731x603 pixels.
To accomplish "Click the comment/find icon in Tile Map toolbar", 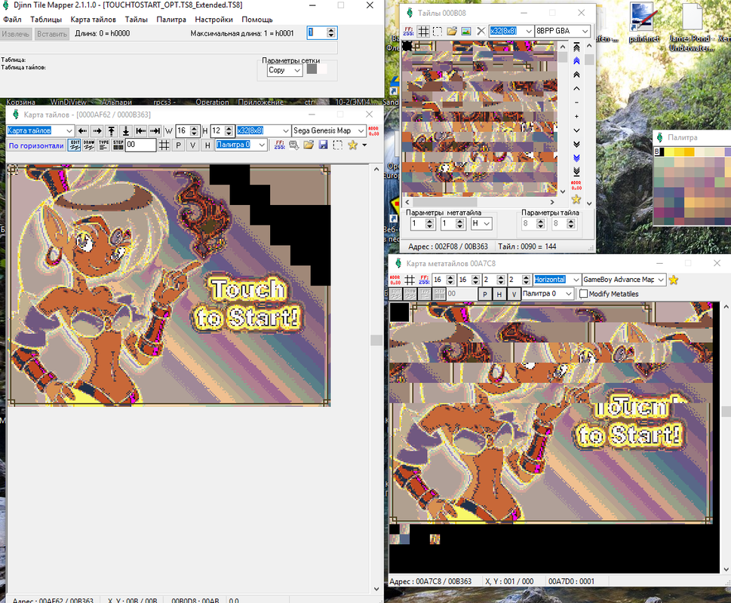I will click(293, 145).
